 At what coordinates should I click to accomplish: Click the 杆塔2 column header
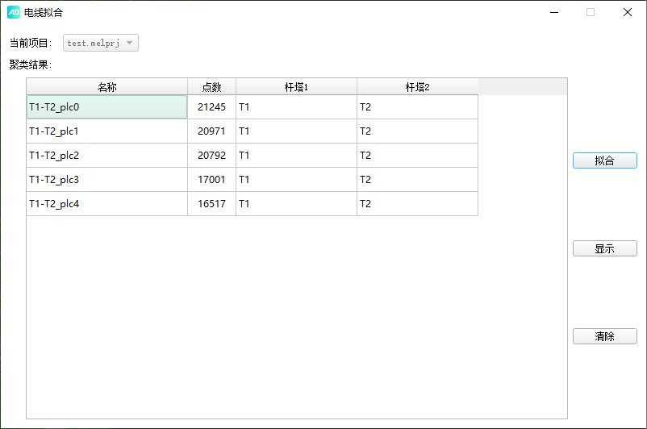[418, 86]
